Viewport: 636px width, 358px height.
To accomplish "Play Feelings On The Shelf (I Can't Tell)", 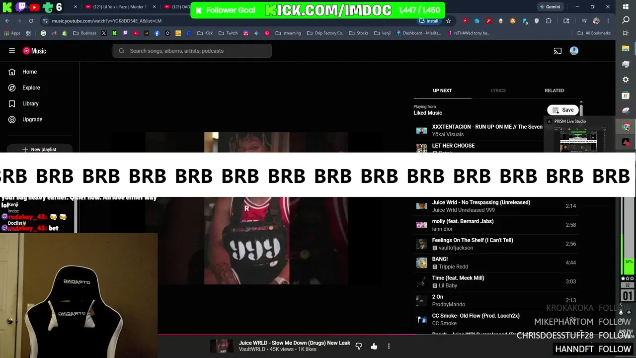I will pyautogui.click(x=497, y=244).
